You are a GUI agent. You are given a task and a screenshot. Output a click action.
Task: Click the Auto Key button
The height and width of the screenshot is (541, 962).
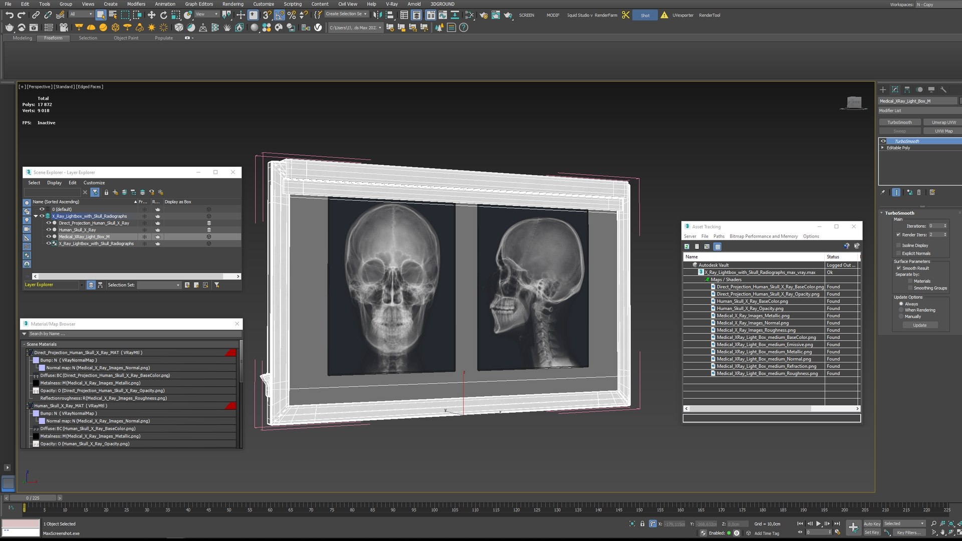click(872, 523)
